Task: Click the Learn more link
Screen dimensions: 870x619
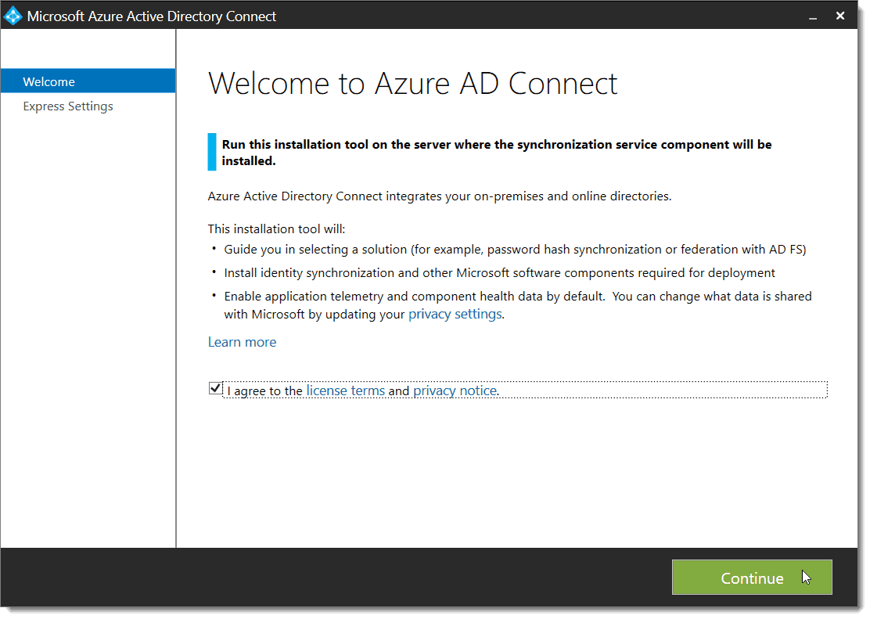Action: pyautogui.click(x=242, y=342)
